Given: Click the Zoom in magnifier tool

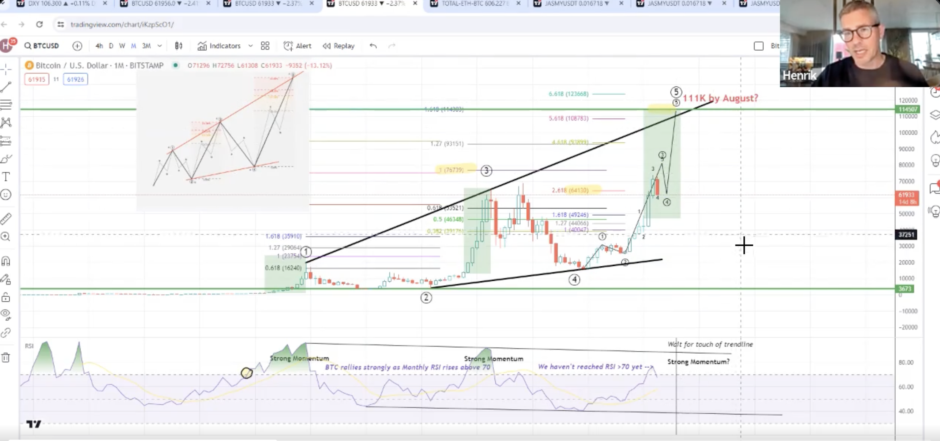Looking at the screenshot, I should (x=6, y=237).
